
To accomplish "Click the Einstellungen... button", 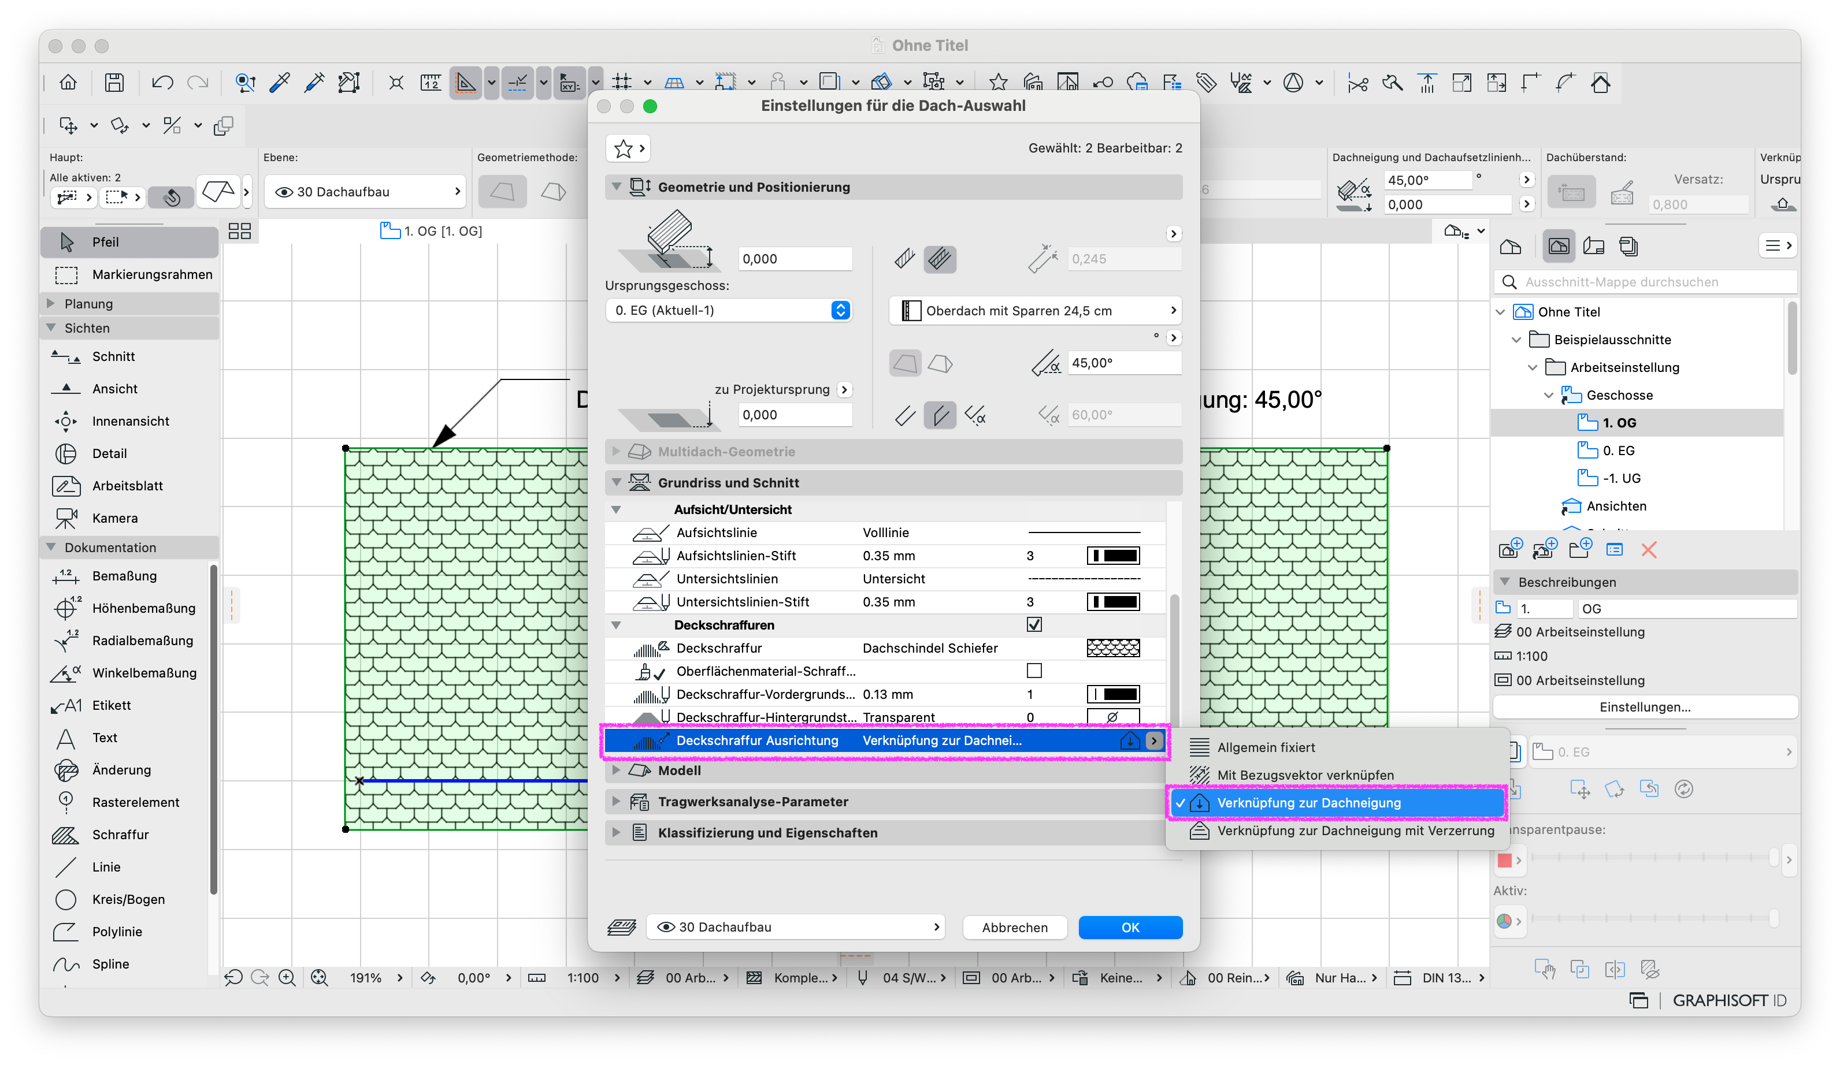I will 1644,707.
